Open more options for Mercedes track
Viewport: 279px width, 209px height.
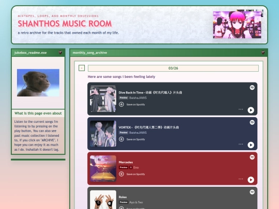point(241,179)
